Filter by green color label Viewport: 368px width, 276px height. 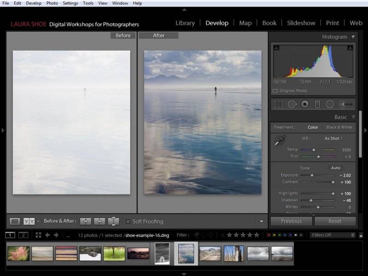280,235
